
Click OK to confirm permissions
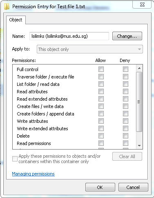pos(100,187)
